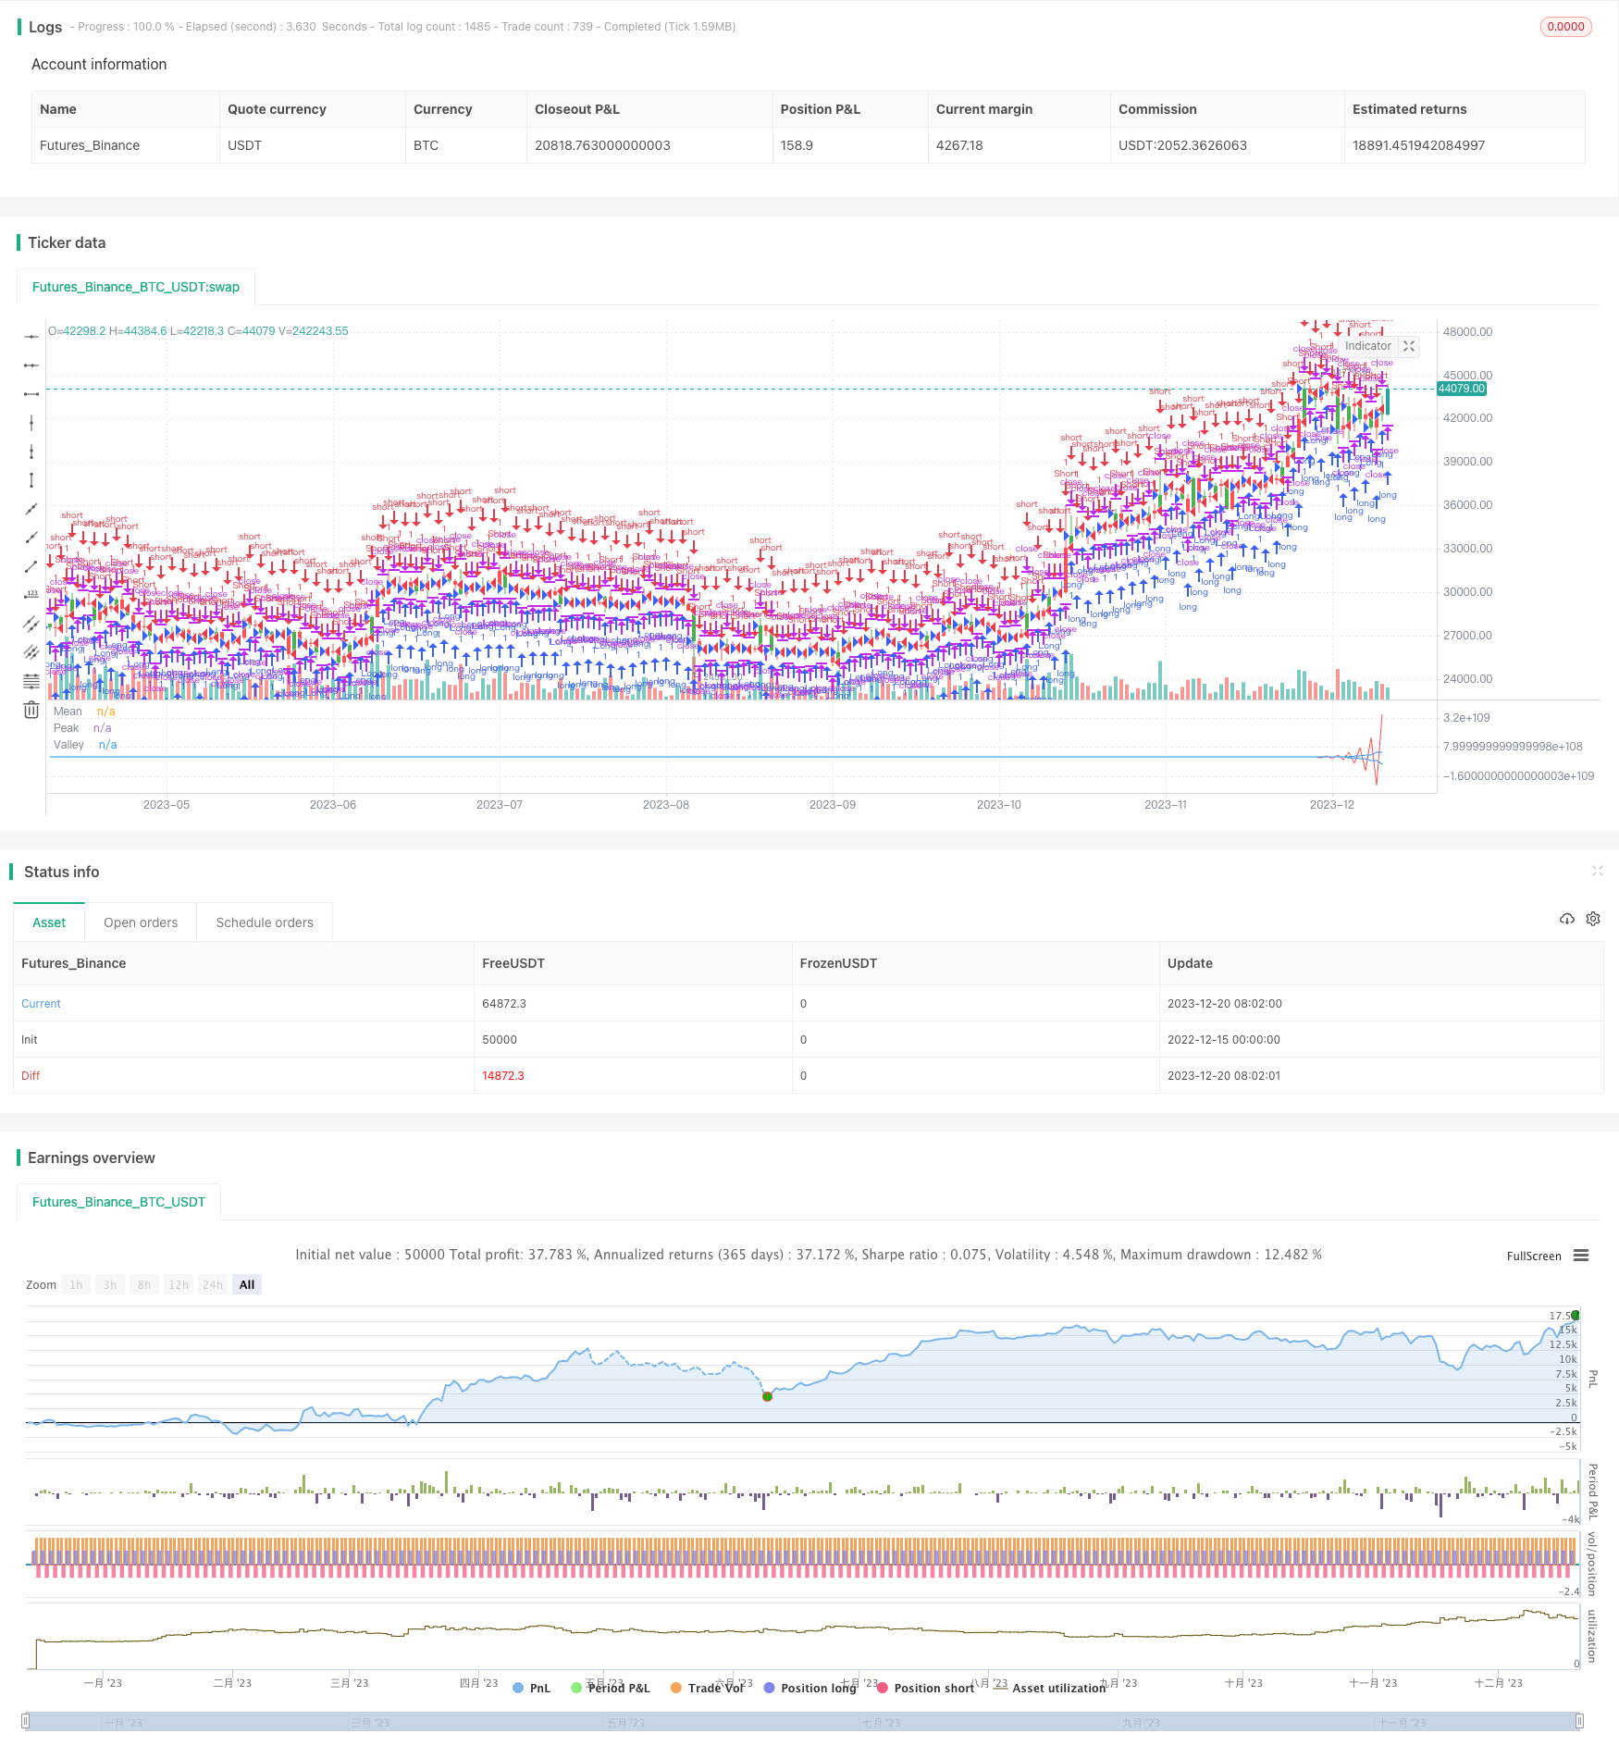The height and width of the screenshot is (1758, 1619).
Task: Set zoom range to 24h
Action: (213, 1285)
